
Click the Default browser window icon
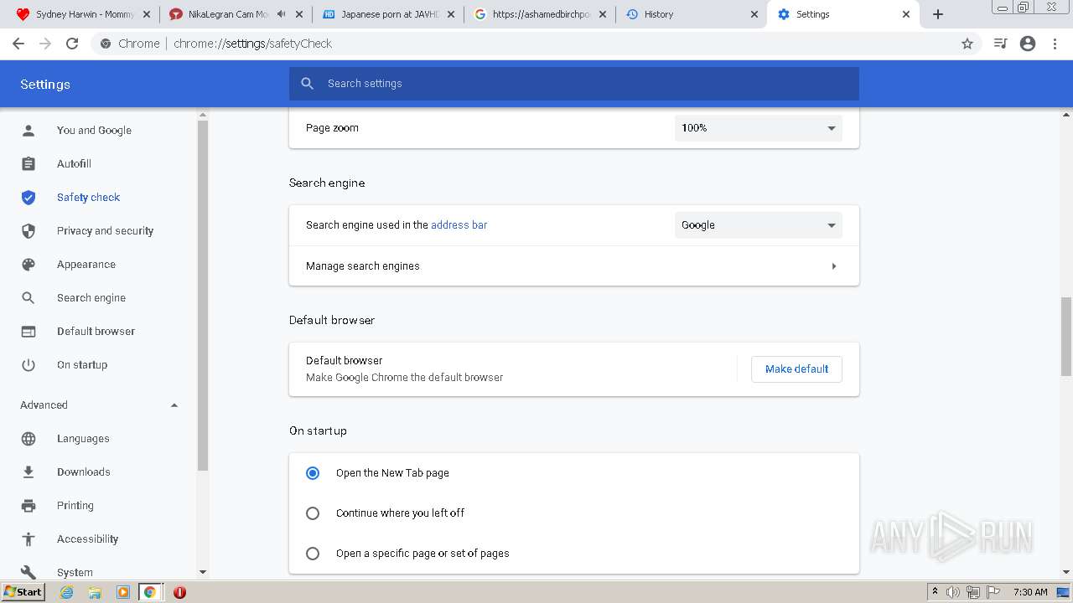[x=29, y=332]
